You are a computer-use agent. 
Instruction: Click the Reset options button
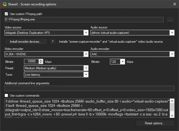point(155,123)
